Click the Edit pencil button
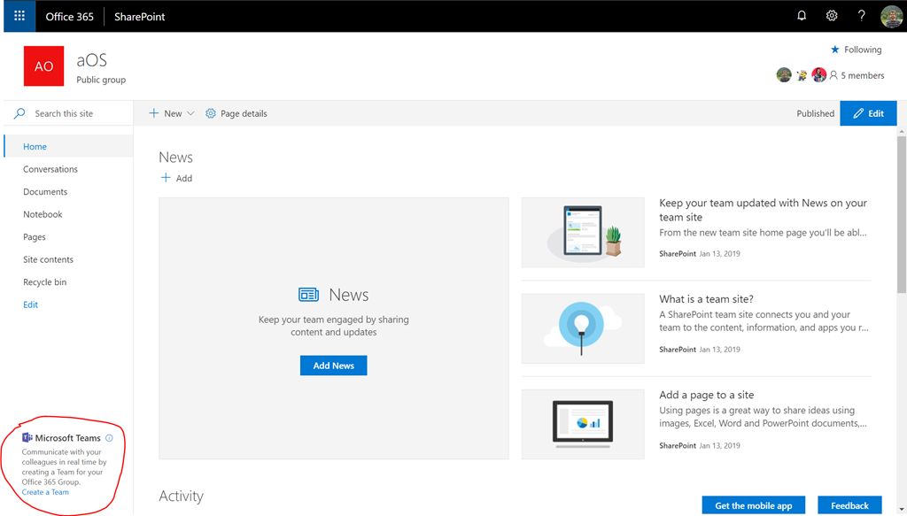The width and height of the screenshot is (907, 516). click(x=868, y=113)
